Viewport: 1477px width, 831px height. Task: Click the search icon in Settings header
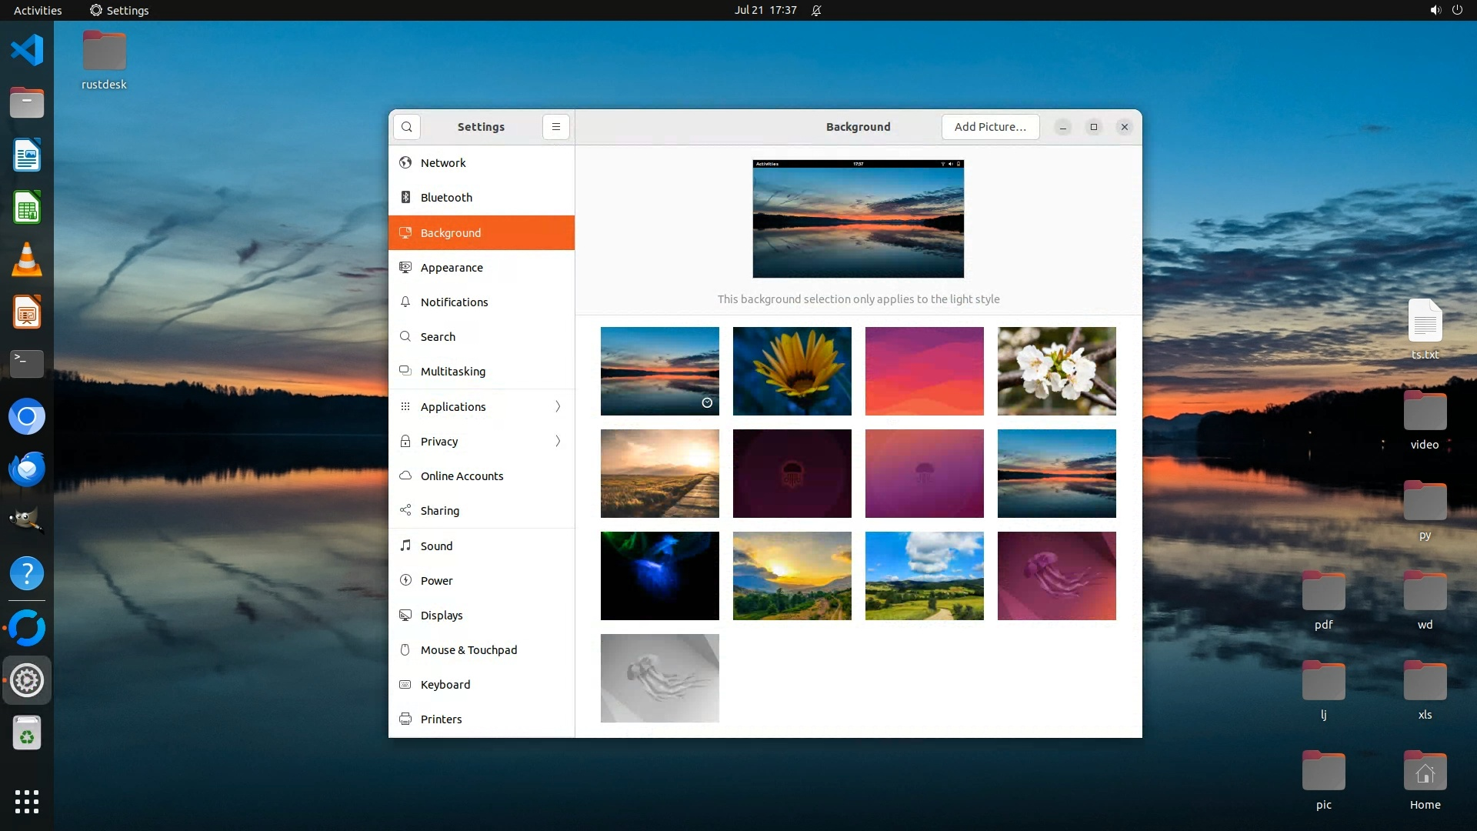pyautogui.click(x=406, y=127)
